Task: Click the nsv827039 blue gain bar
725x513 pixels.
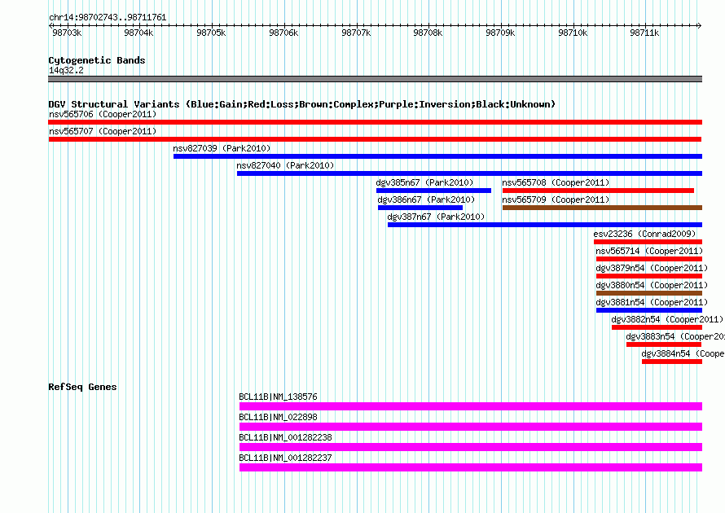Action: [438, 156]
